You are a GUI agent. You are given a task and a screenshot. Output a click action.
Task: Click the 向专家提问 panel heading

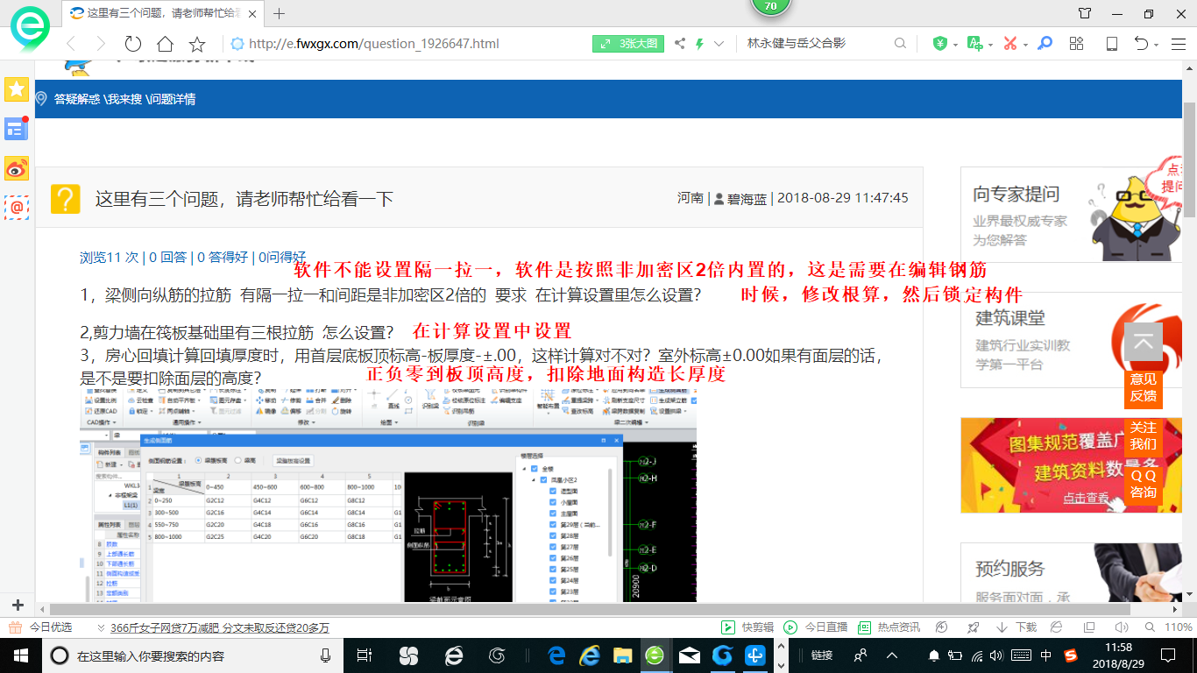click(x=1016, y=195)
